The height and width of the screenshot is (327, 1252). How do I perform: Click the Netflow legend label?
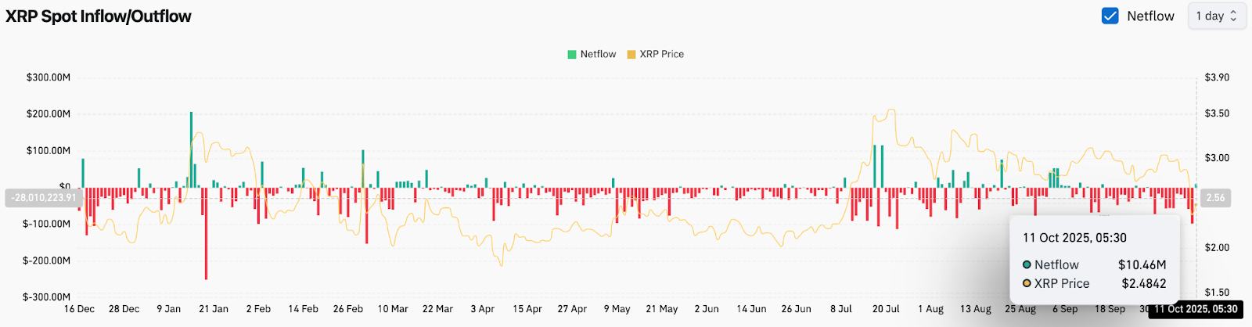tap(598, 54)
